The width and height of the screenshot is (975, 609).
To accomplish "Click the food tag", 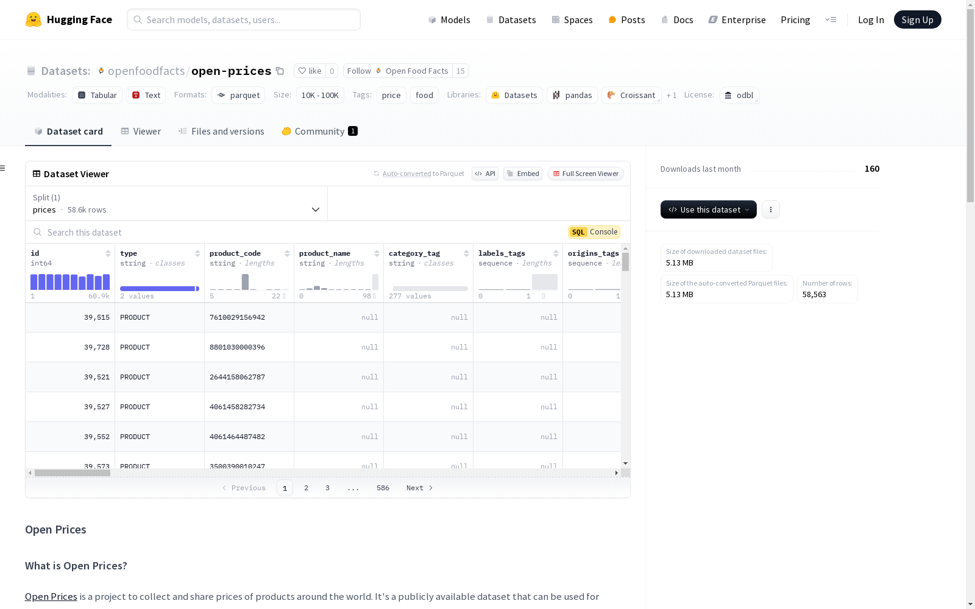I will [x=424, y=95].
